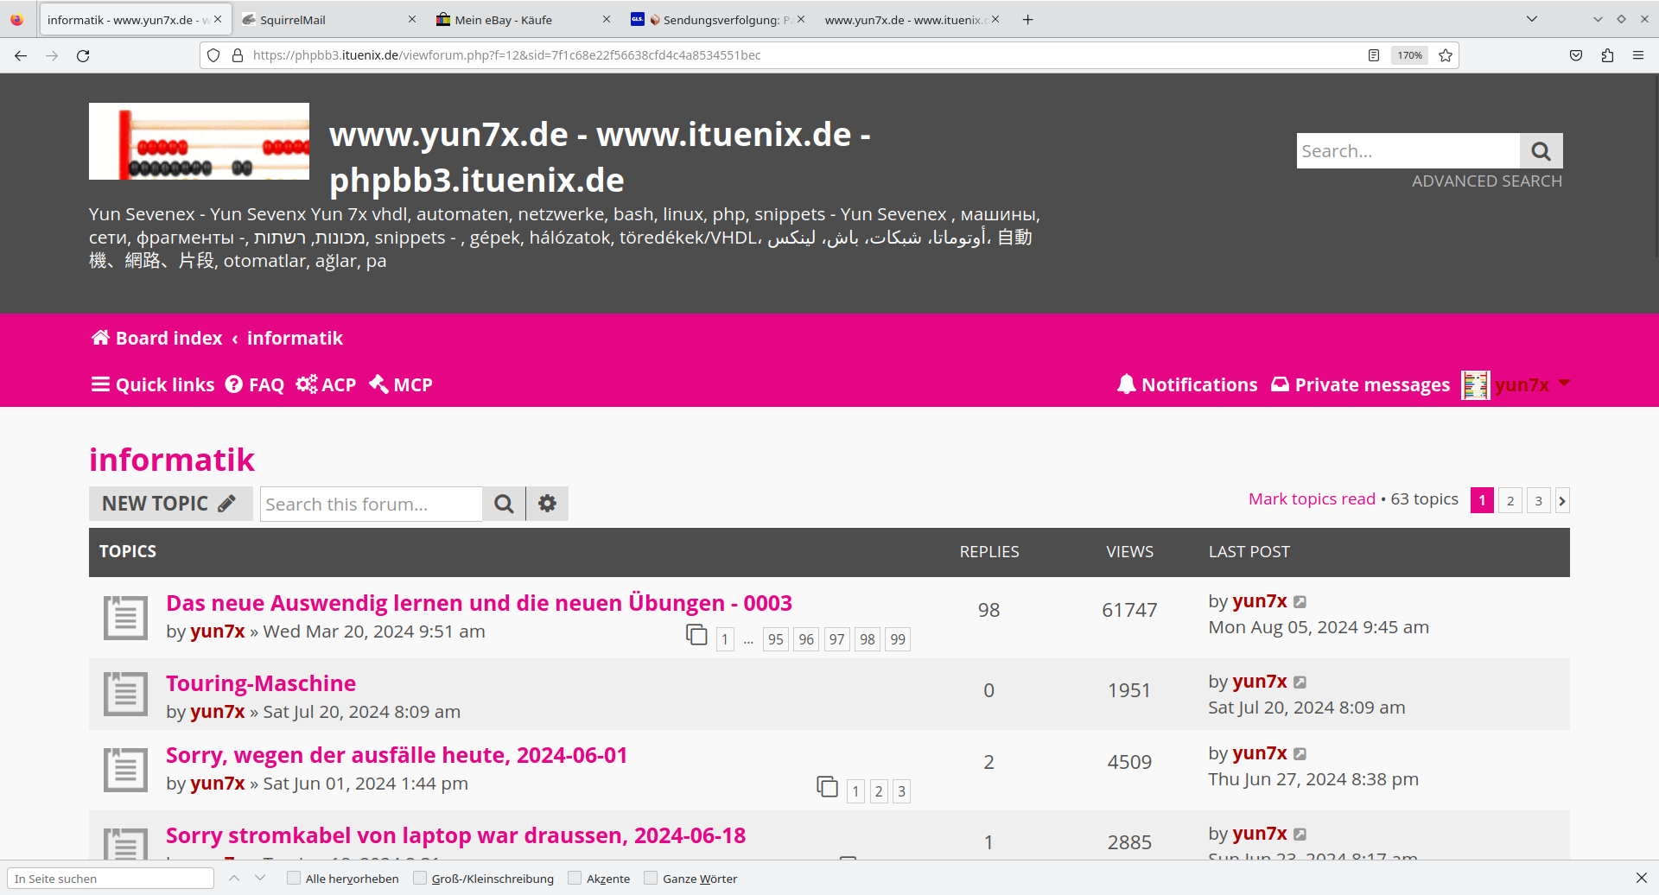Click the 'Search this forum' field
This screenshot has height=895, width=1659.
tap(371, 504)
